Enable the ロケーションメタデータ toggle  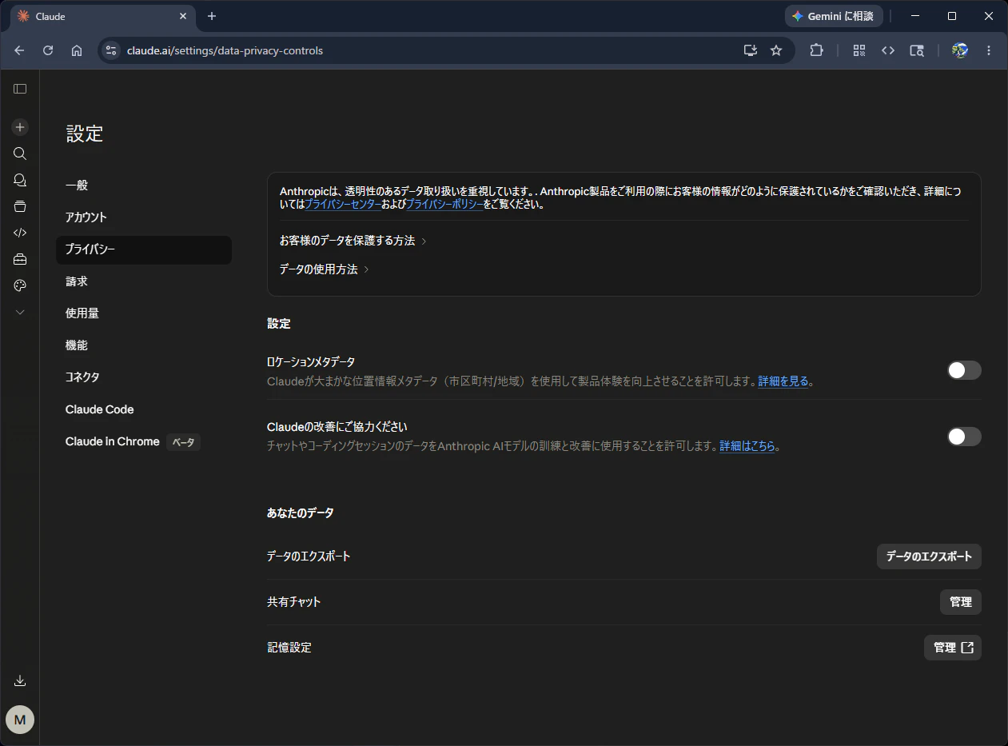pyautogui.click(x=964, y=370)
